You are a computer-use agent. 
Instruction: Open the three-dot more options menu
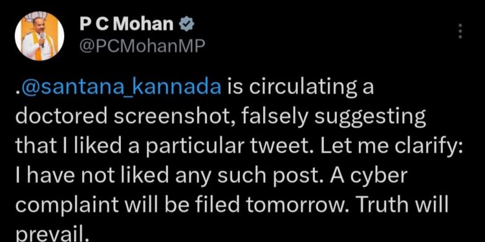click(460, 31)
